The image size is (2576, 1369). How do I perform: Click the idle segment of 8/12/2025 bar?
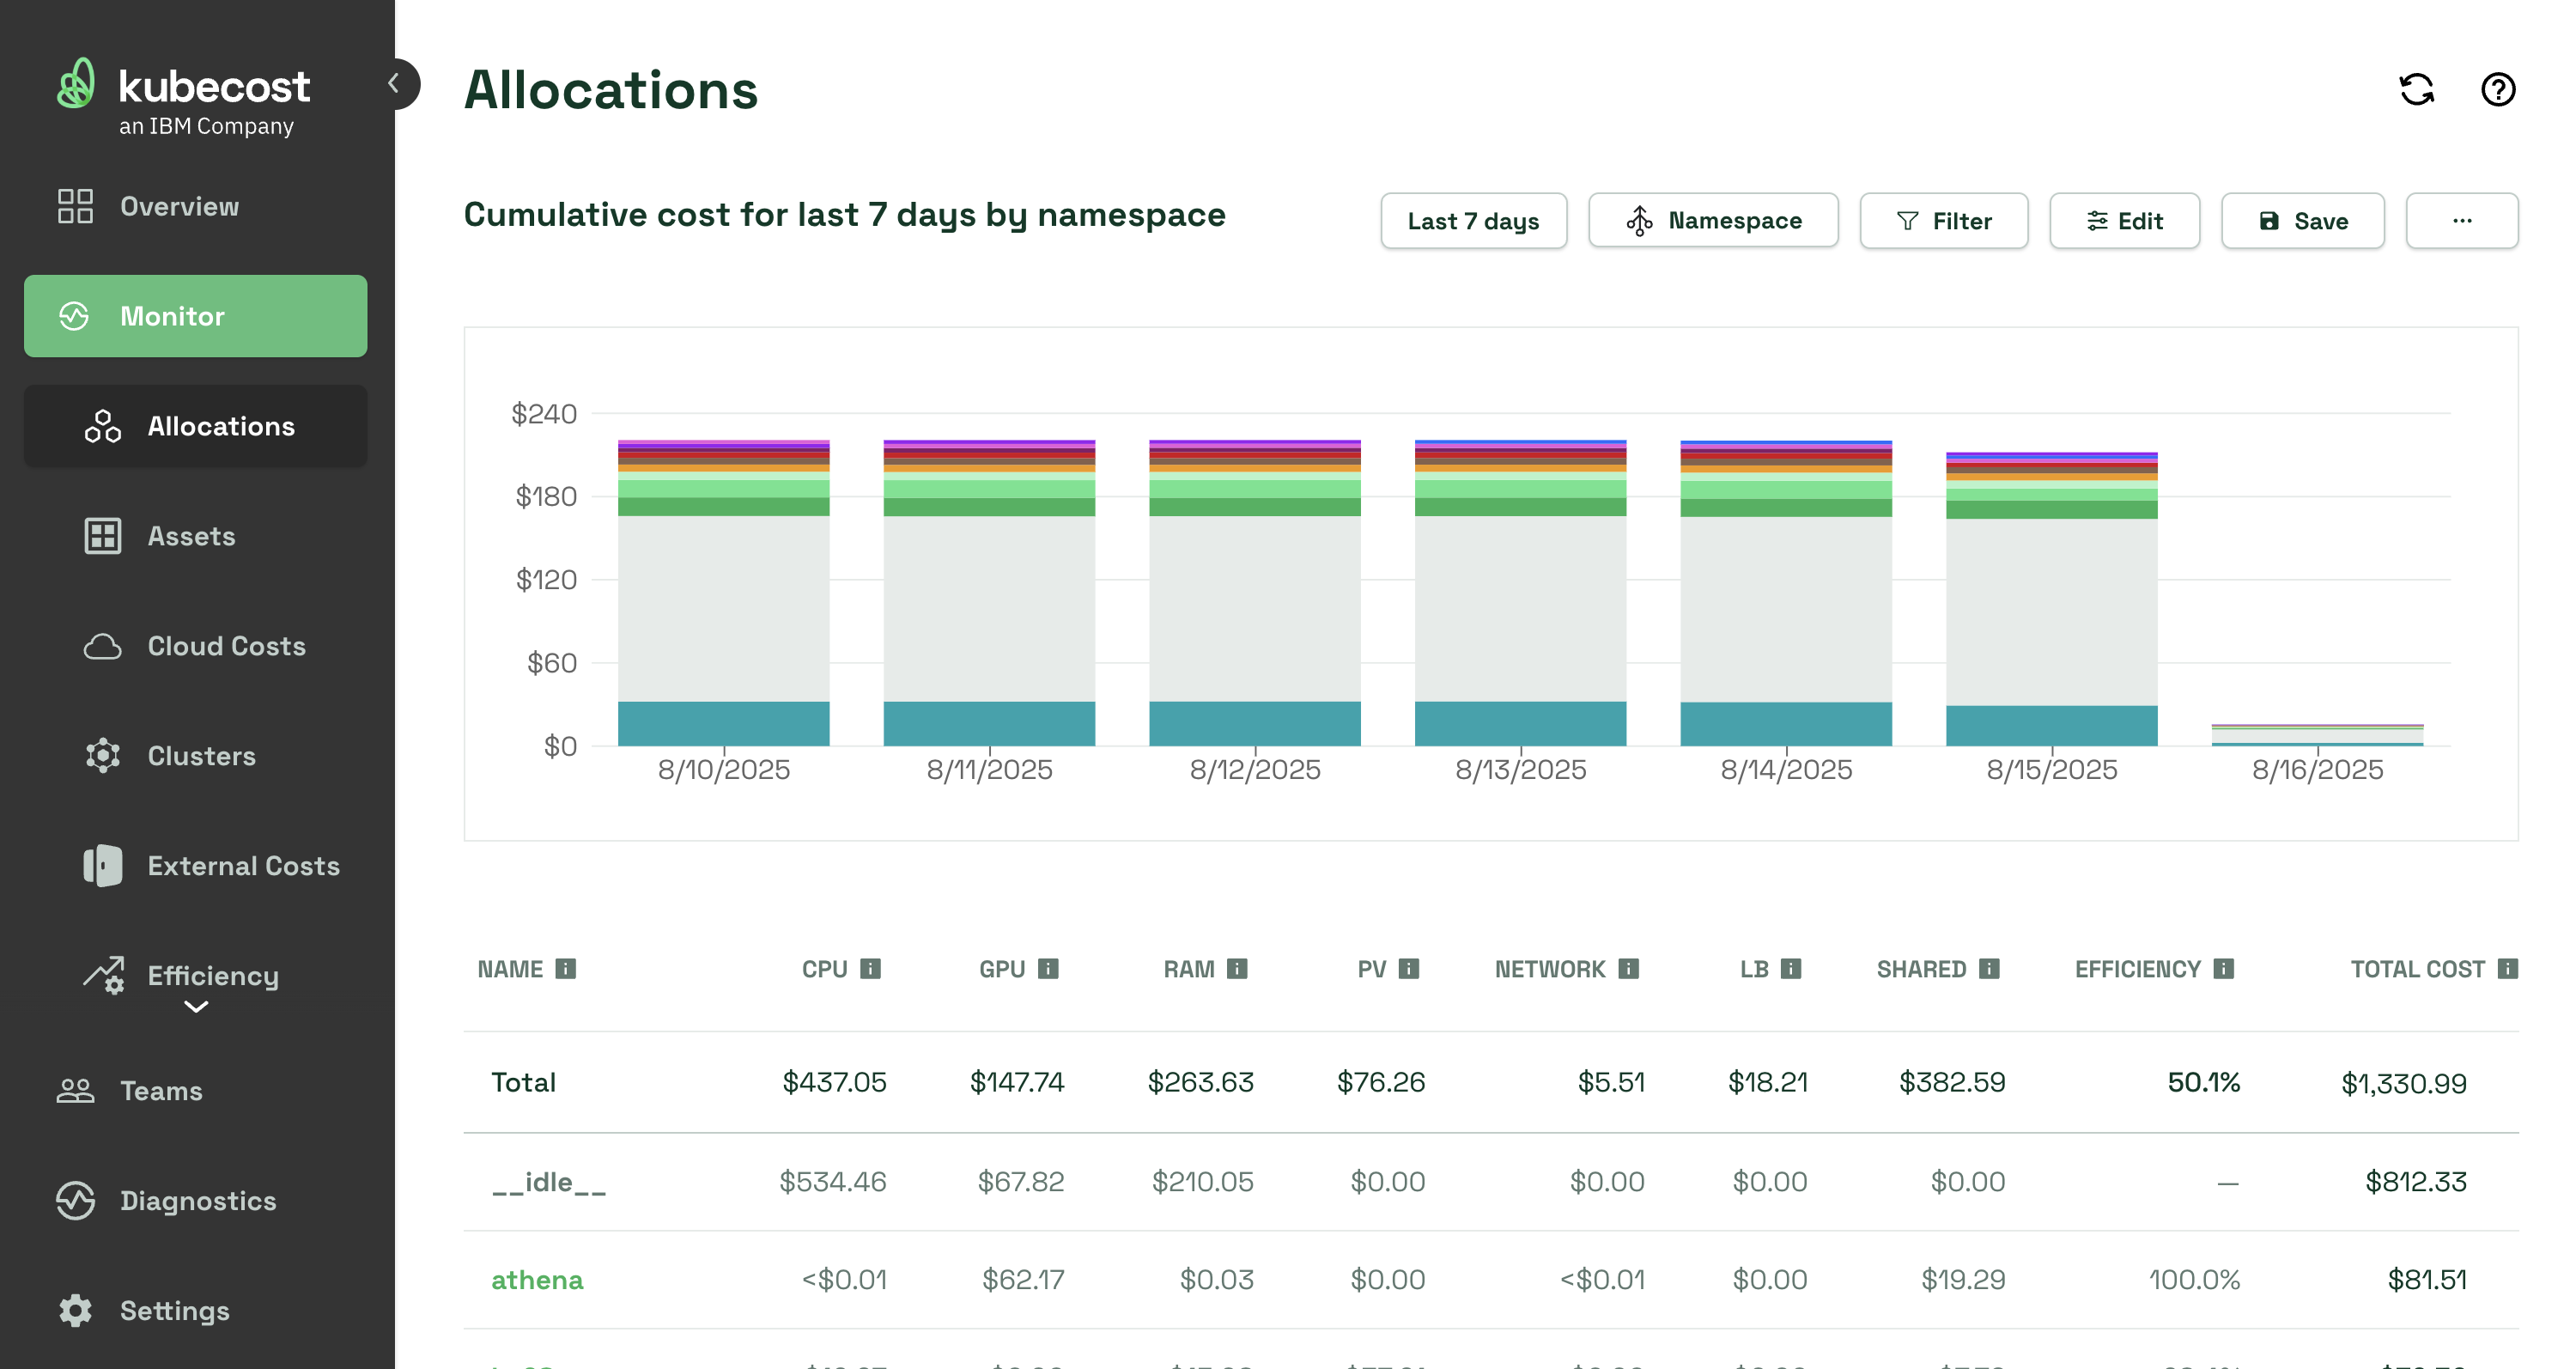(1254, 608)
